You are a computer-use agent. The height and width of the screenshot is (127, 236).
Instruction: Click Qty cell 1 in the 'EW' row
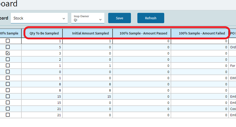point(42,78)
